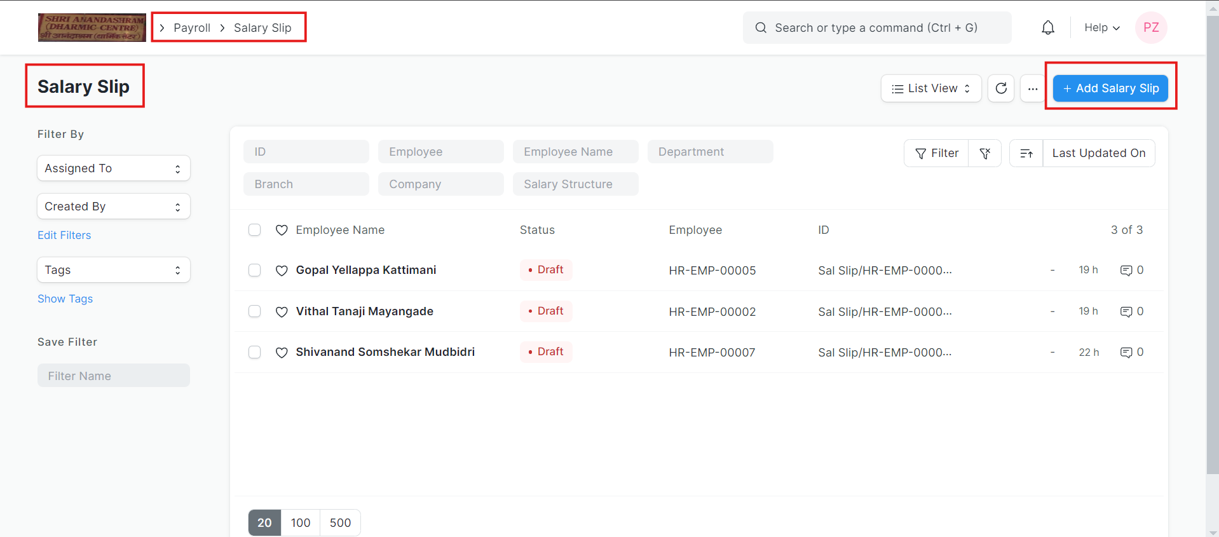Click the header heart icon
Screen dimensions: 1219x537
(282, 230)
